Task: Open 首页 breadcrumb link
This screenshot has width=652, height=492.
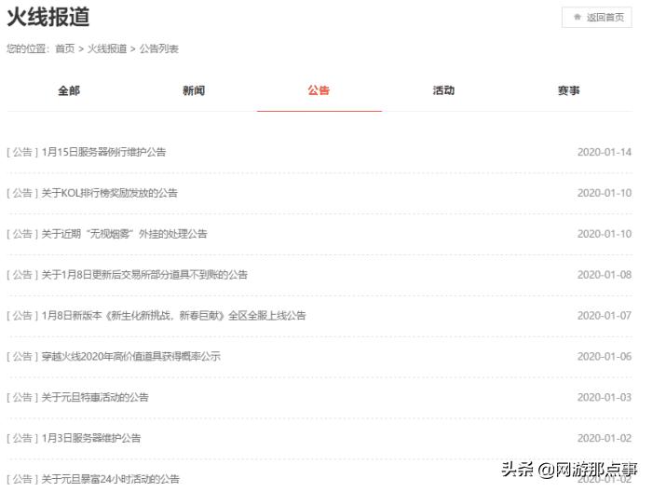Action: pos(65,48)
